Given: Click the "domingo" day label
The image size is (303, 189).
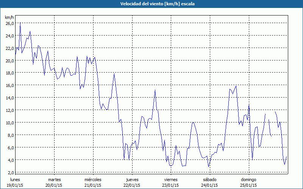Looking at the screenshot, I should [248, 180].
